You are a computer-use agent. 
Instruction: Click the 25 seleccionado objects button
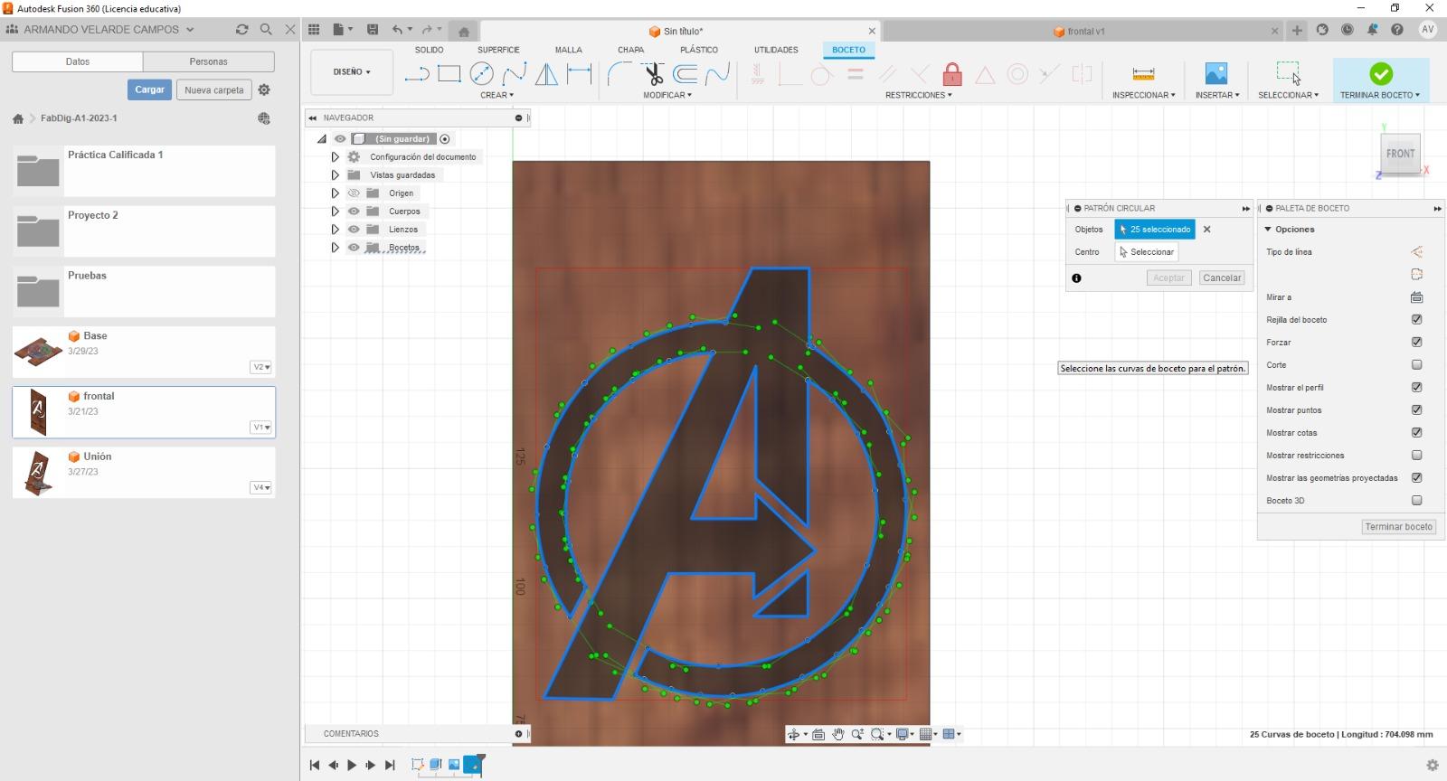1155,230
